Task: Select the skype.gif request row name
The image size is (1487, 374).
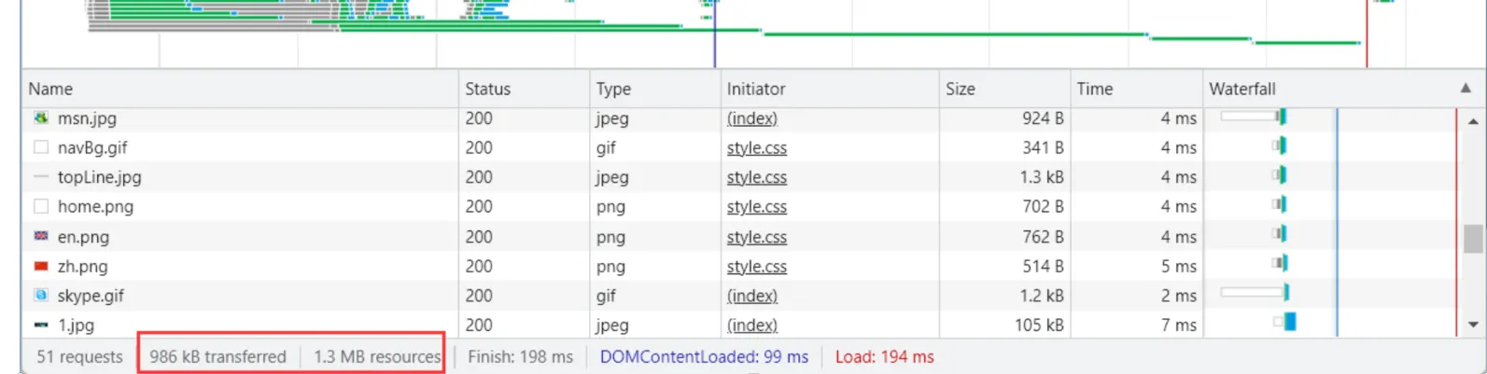Action: tap(91, 296)
